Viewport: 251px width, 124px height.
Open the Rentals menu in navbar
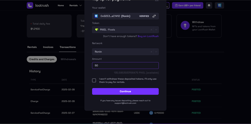point(75,6)
